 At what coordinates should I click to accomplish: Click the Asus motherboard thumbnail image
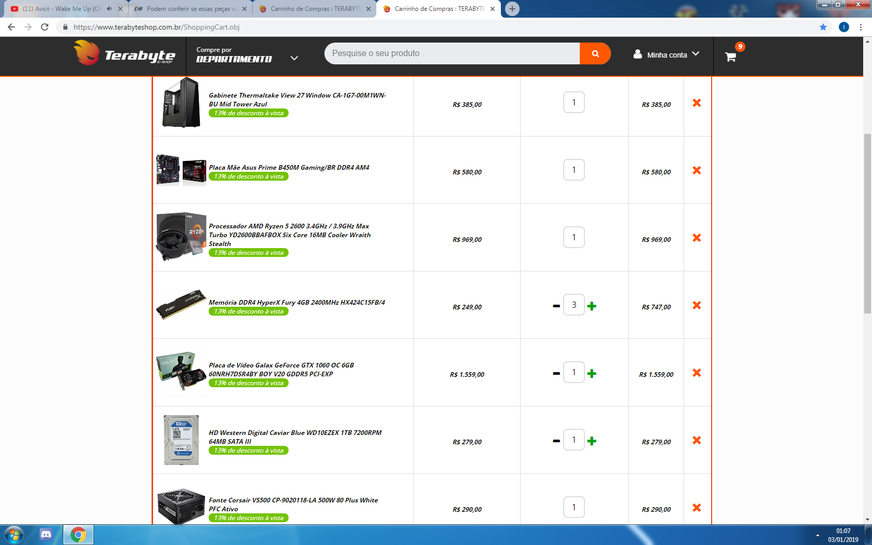[x=181, y=170]
